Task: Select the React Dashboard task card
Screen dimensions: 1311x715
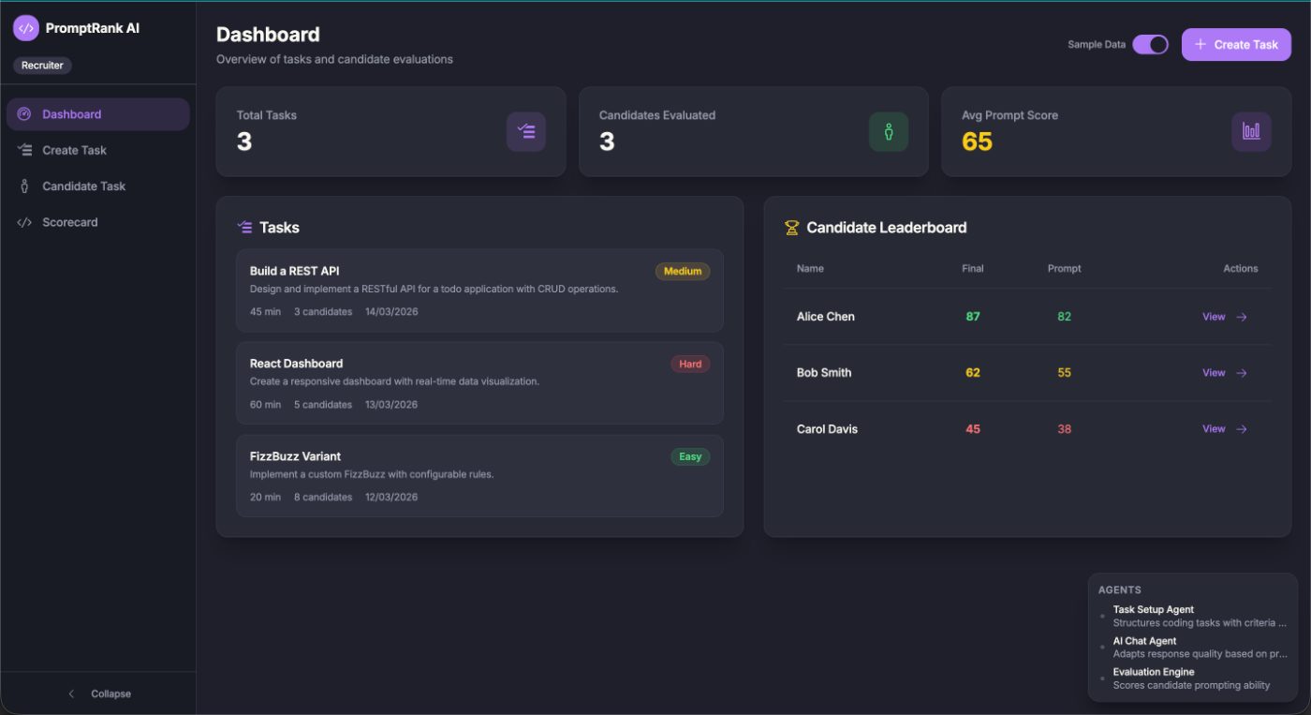Action: coord(479,383)
